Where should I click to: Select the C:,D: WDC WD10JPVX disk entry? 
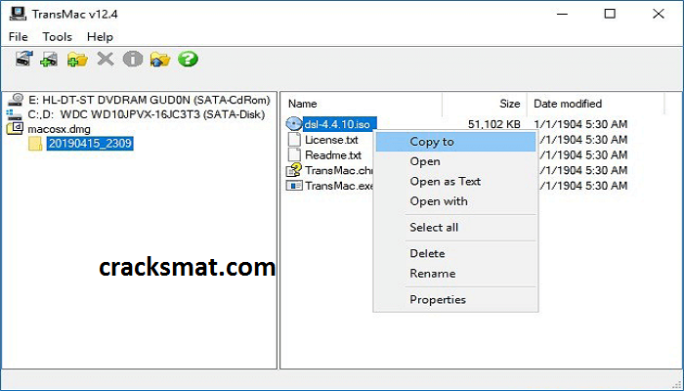(x=147, y=114)
